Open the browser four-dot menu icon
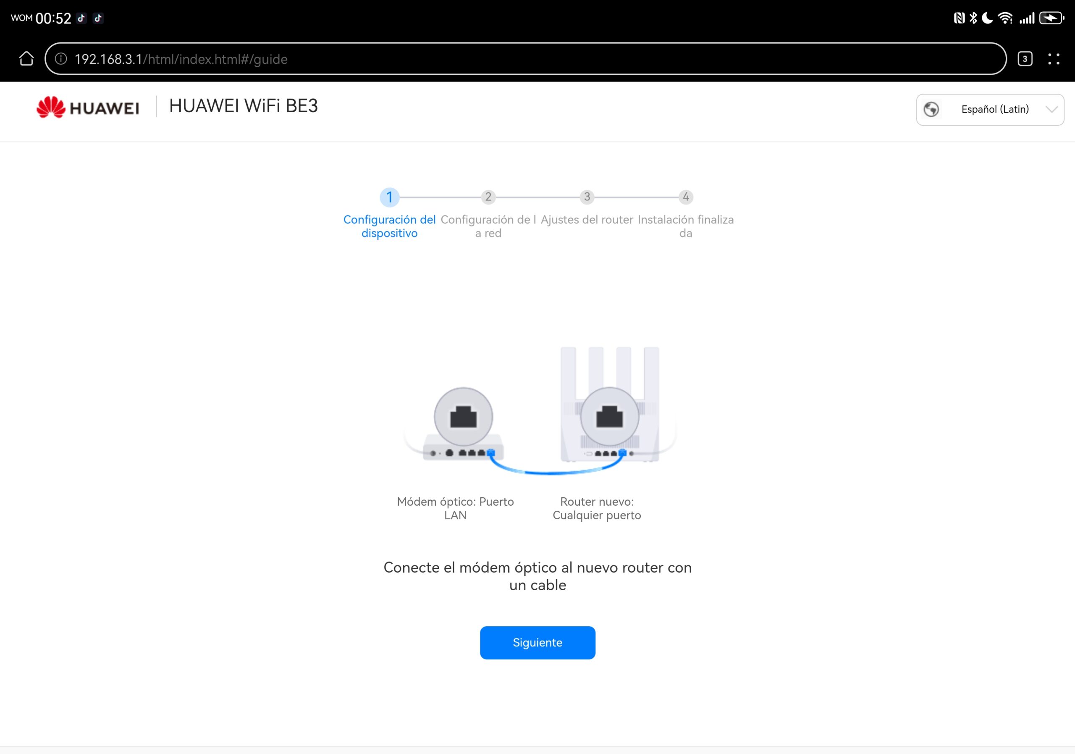 pos(1054,59)
